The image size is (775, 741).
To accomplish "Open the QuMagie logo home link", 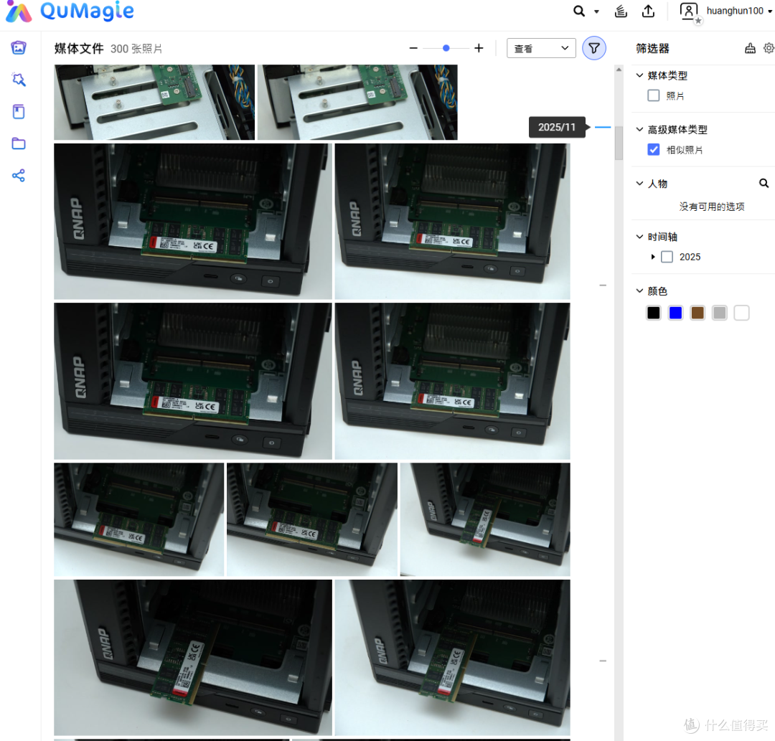I will (x=70, y=11).
